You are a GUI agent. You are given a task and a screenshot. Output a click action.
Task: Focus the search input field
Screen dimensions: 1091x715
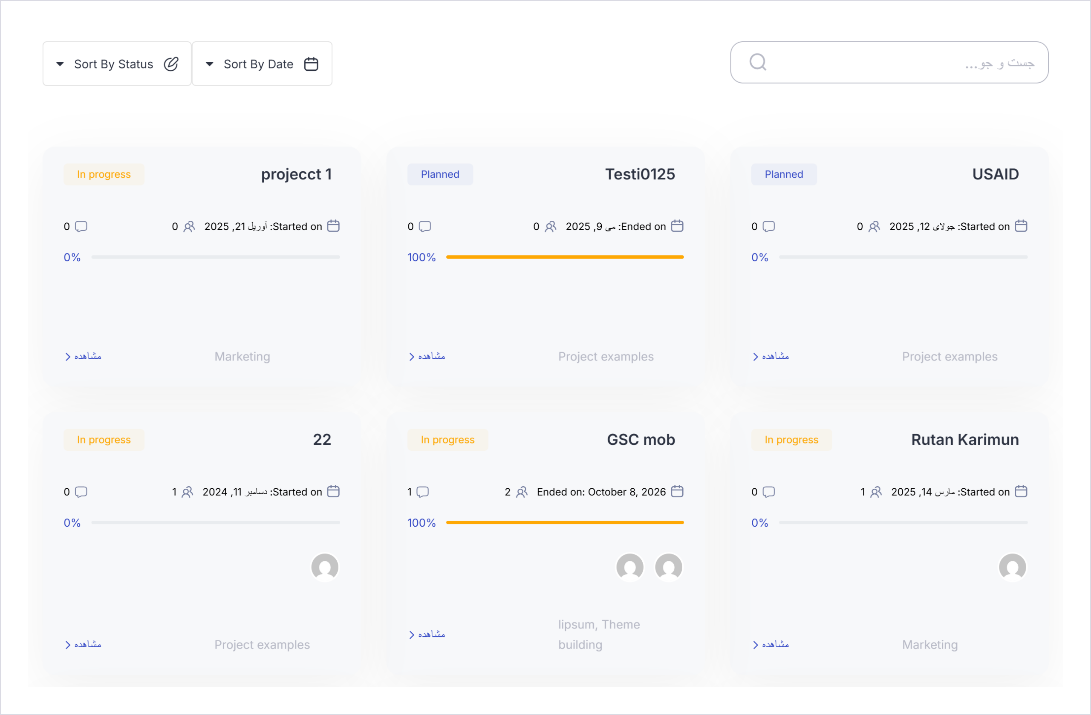(889, 62)
